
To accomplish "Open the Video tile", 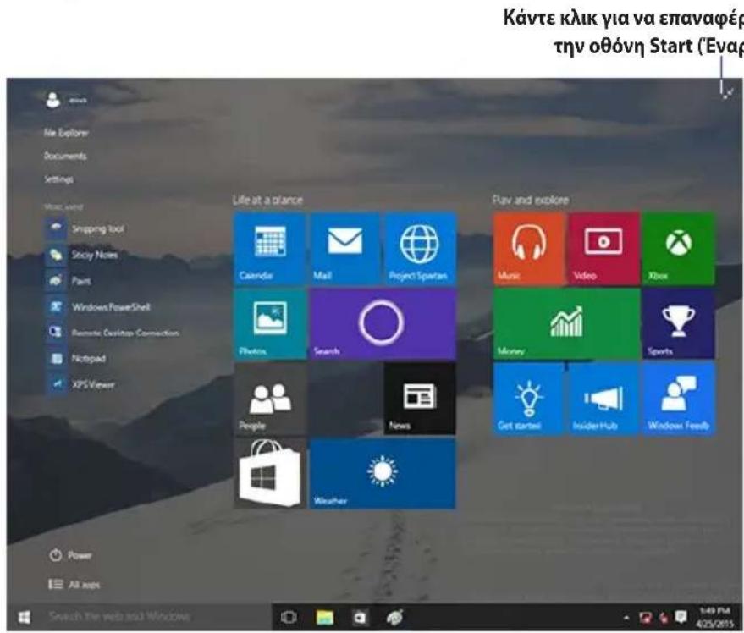I will 603,249.
